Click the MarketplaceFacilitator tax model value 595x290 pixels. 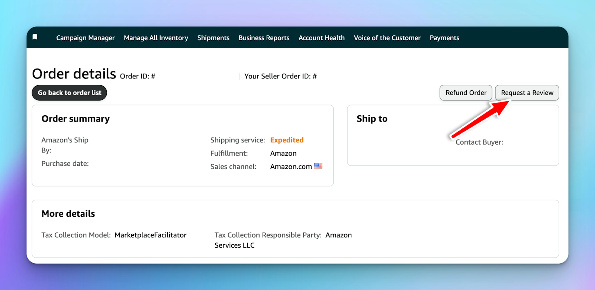pyautogui.click(x=150, y=235)
